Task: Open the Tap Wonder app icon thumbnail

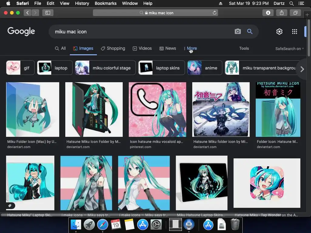Action: pos(267,183)
